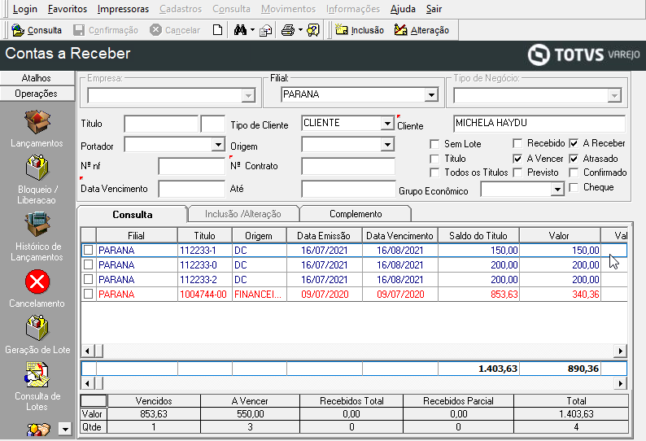Screen dimensions: 646x441
Task: Enable the Confirmado checkbox
Action: [574, 172]
